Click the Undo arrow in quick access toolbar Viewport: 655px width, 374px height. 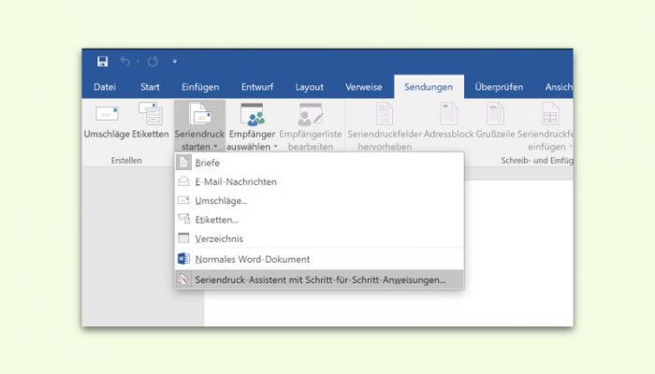pos(124,62)
